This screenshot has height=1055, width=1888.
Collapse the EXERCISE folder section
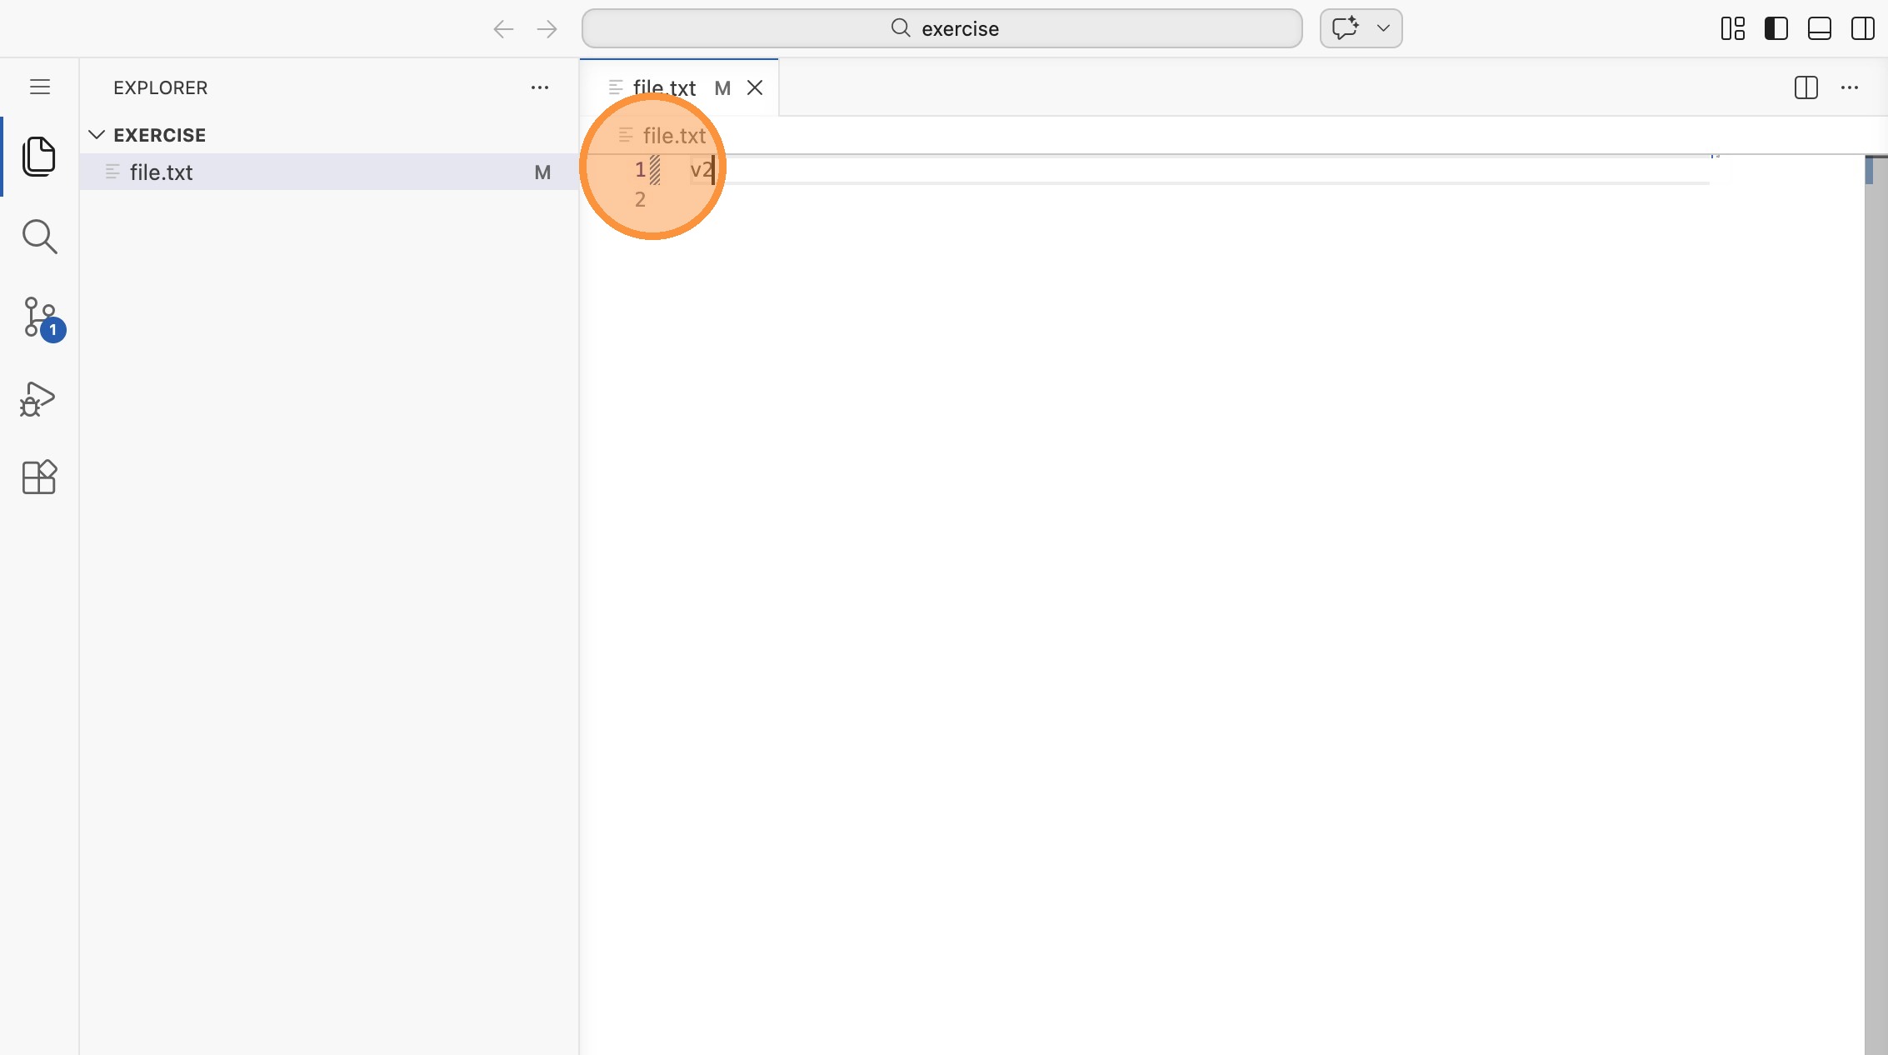97,135
